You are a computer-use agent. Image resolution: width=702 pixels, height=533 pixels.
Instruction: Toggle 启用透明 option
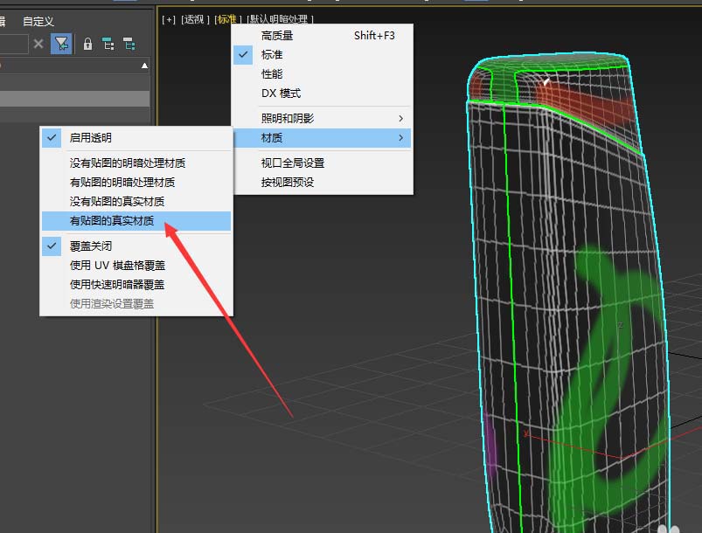[x=136, y=138]
